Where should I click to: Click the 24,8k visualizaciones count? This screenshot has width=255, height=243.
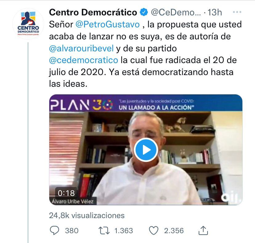pos(87,216)
